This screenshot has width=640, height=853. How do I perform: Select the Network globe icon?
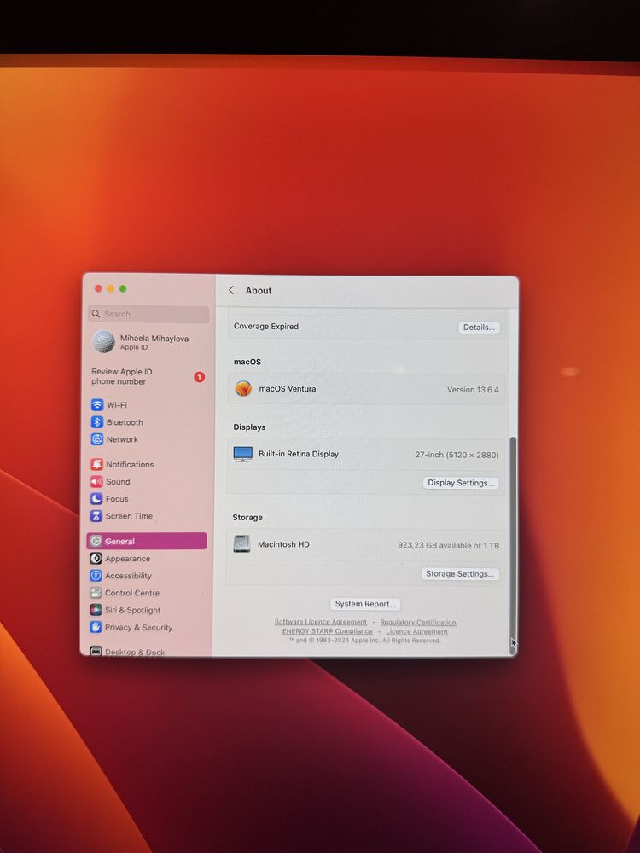(97, 439)
